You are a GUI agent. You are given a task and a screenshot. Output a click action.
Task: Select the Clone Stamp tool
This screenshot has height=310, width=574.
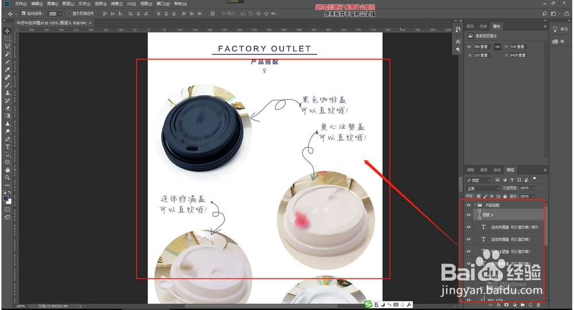coord(7,92)
